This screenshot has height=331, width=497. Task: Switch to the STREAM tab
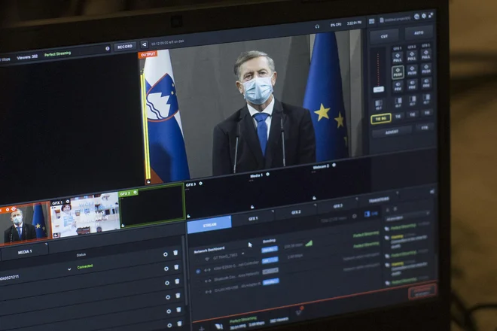[x=209, y=225]
